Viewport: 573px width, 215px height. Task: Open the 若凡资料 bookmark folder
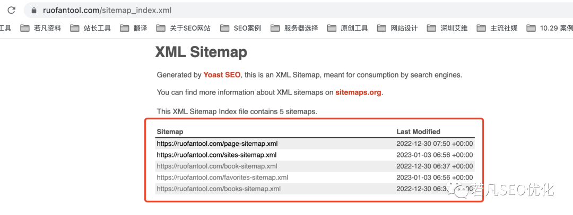[x=41, y=29]
